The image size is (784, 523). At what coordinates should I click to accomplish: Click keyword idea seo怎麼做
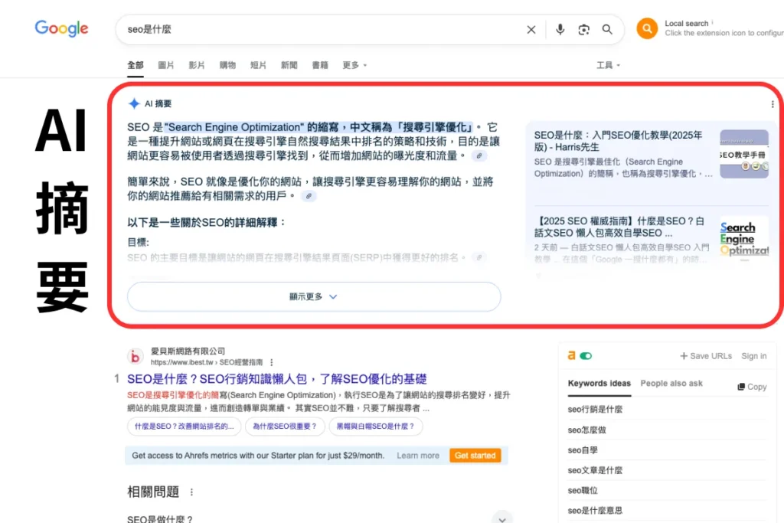click(x=587, y=430)
